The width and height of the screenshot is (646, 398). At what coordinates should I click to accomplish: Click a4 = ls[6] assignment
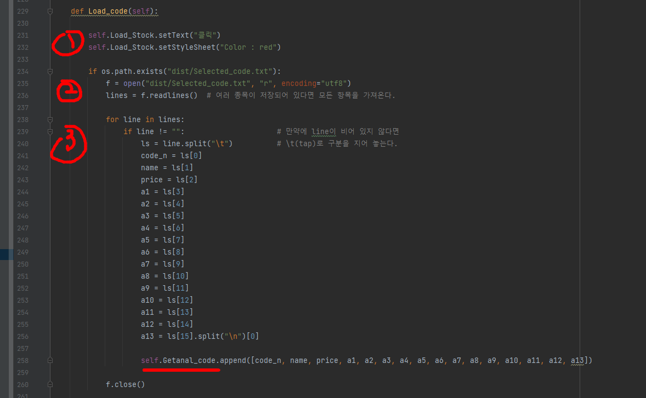pyautogui.click(x=162, y=228)
